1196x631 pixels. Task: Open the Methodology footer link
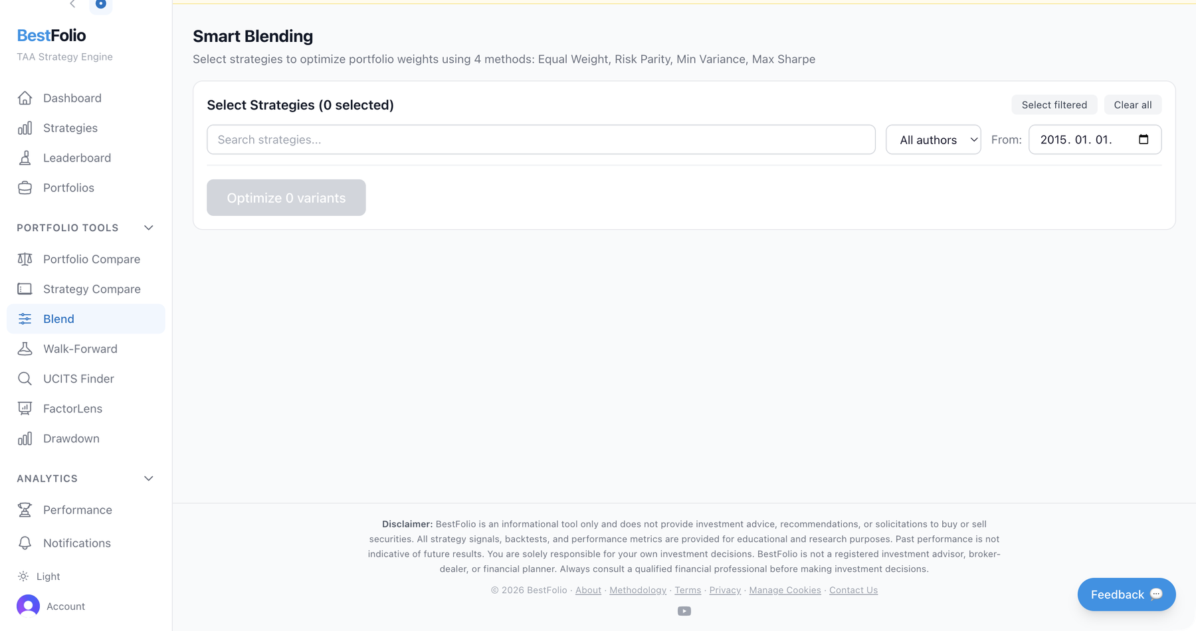[x=637, y=590]
